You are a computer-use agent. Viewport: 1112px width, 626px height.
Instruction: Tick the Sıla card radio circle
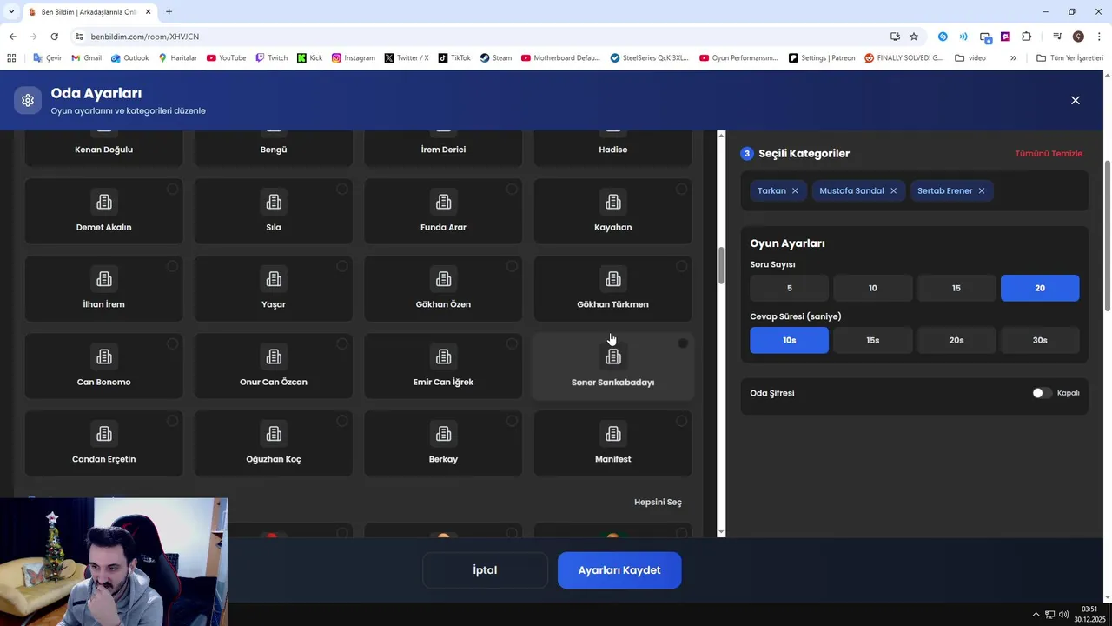click(x=341, y=189)
